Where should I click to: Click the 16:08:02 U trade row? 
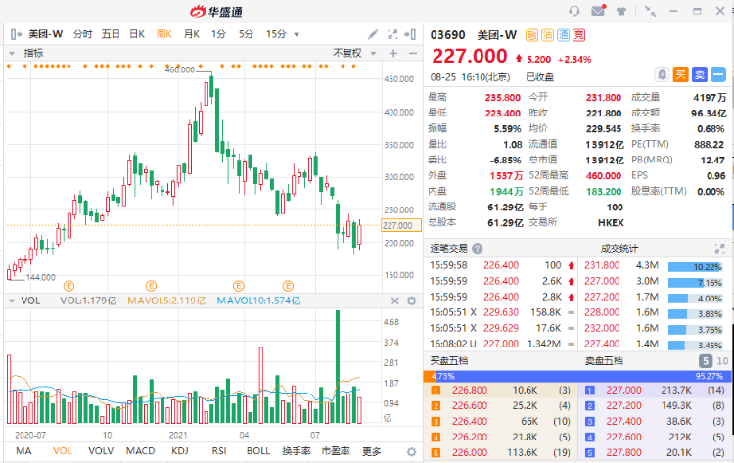[502, 344]
